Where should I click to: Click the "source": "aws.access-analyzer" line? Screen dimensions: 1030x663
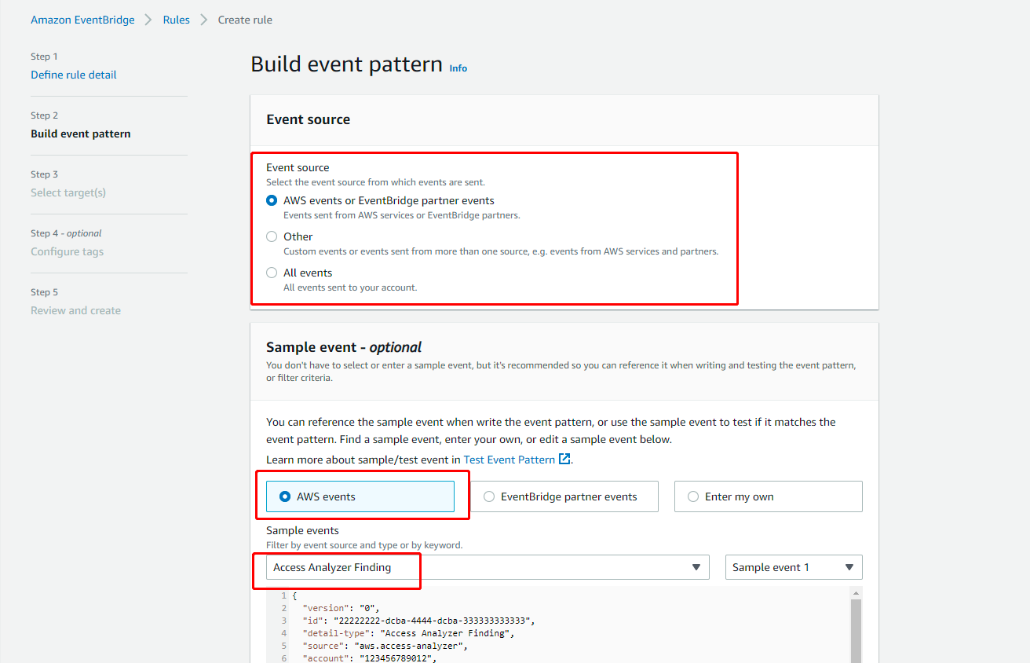[385, 646]
